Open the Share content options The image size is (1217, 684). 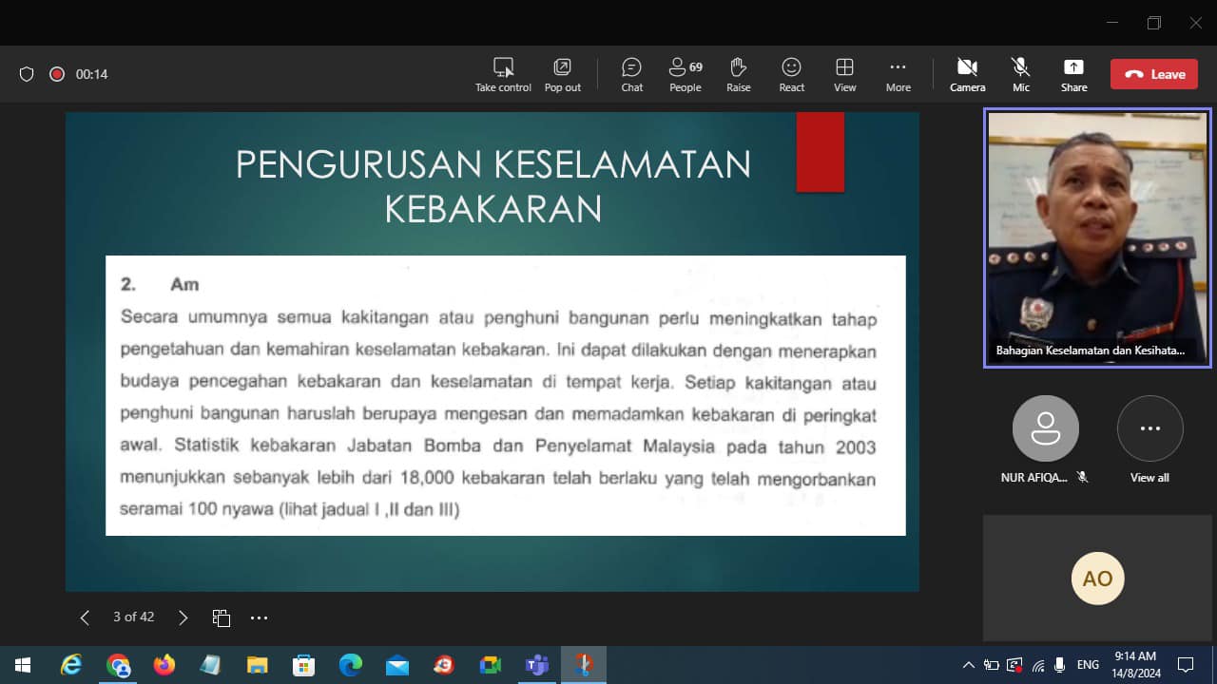pyautogui.click(x=1073, y=74)
